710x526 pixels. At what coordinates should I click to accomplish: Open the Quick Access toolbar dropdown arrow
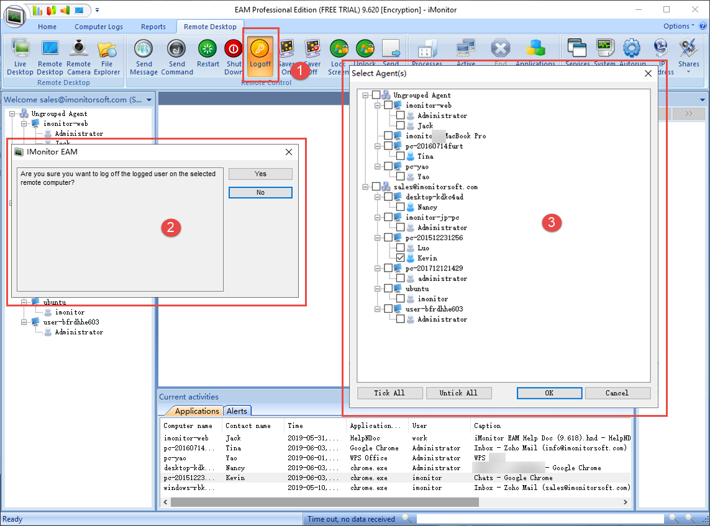tap(97, 10)
